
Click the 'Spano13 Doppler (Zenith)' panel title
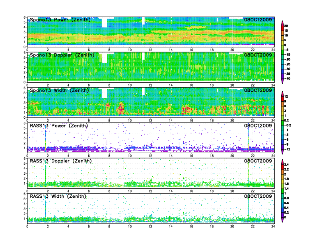(x=62, y=55)
